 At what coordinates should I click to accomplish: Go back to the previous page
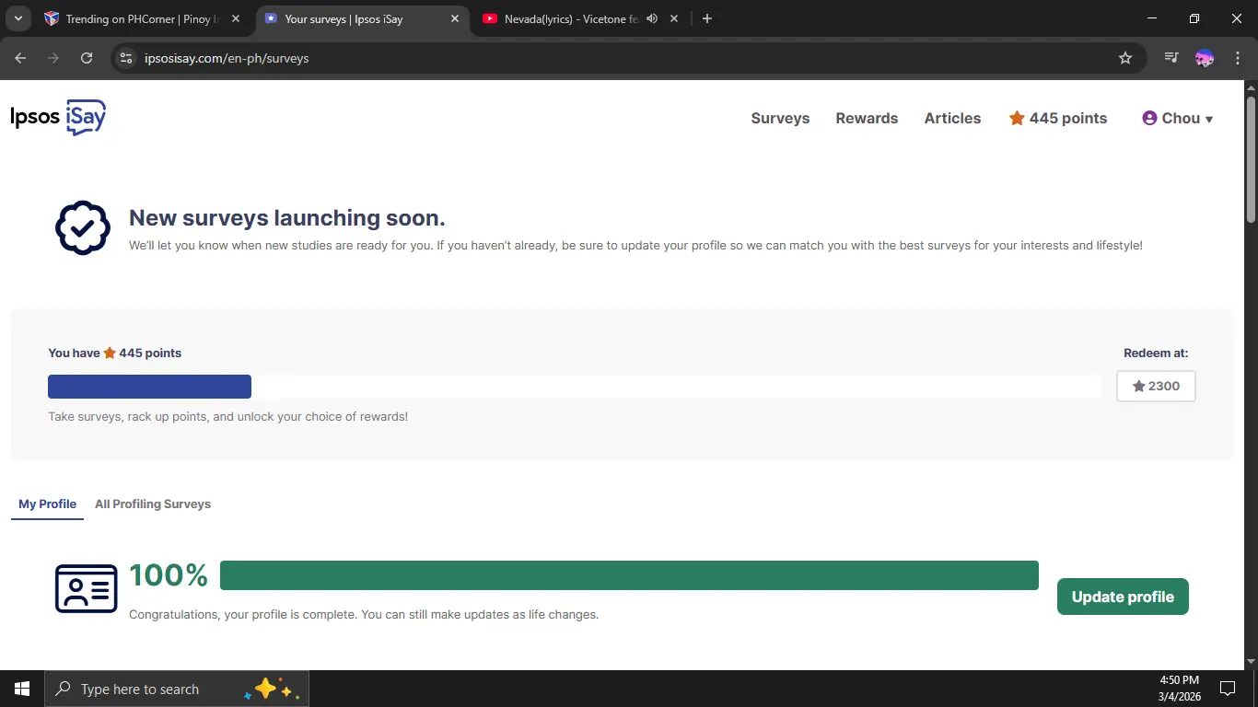21,58
